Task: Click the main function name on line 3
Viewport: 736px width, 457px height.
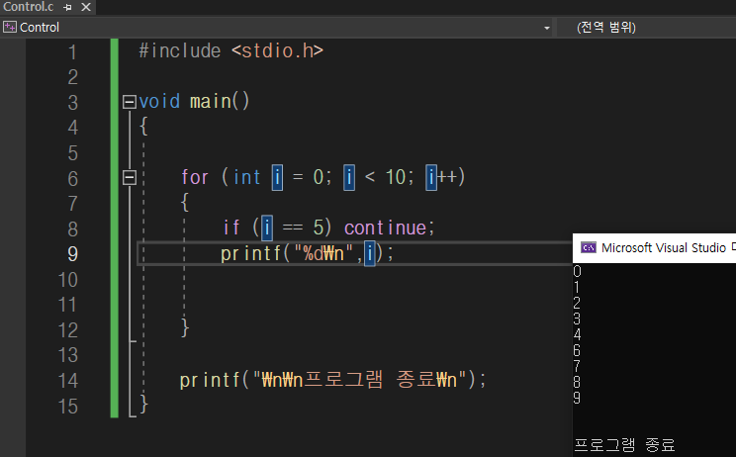Action: click(x=211, y=101)
